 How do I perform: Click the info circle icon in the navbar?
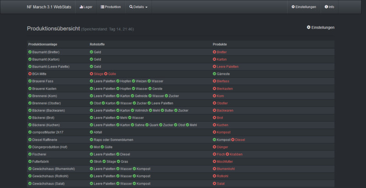326,7
